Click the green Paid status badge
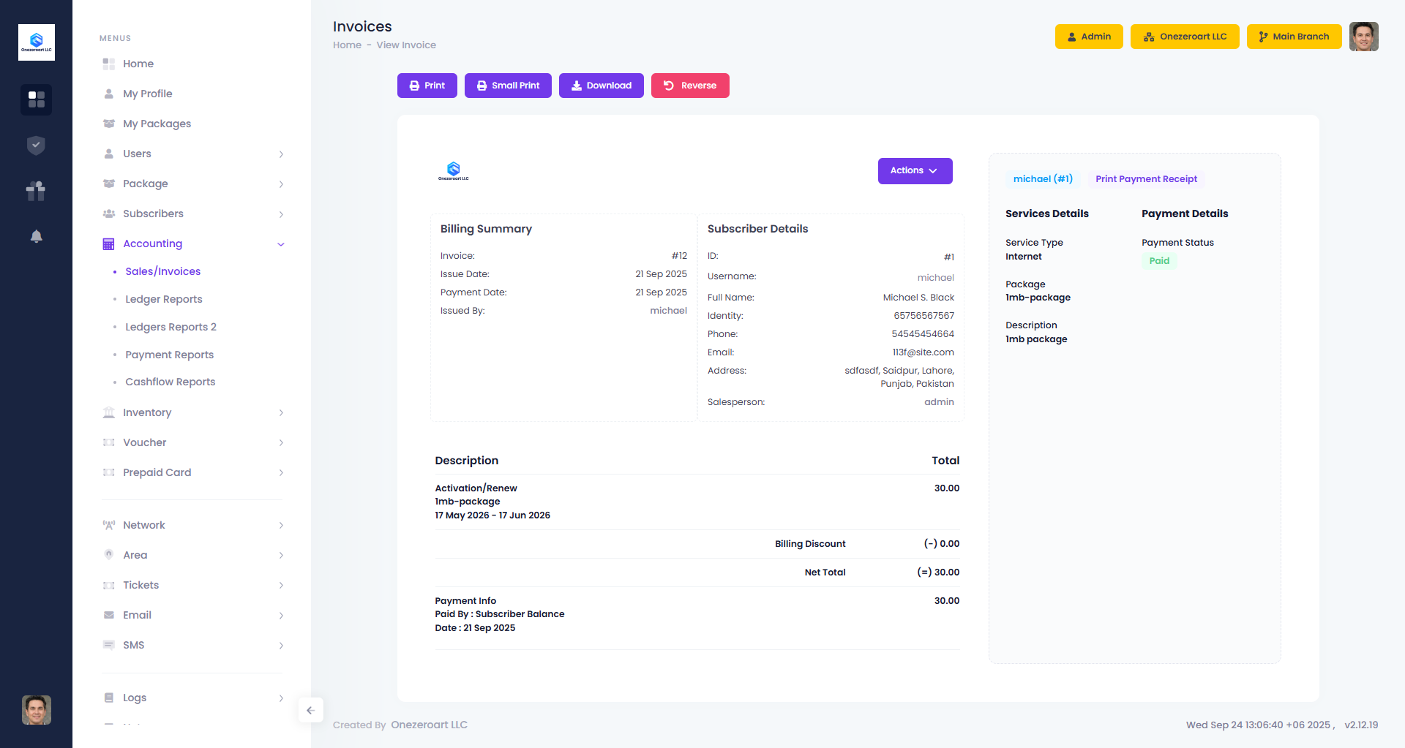Image resolution: width=1405 pixels, height=748 pixels. pos(1159,261)
